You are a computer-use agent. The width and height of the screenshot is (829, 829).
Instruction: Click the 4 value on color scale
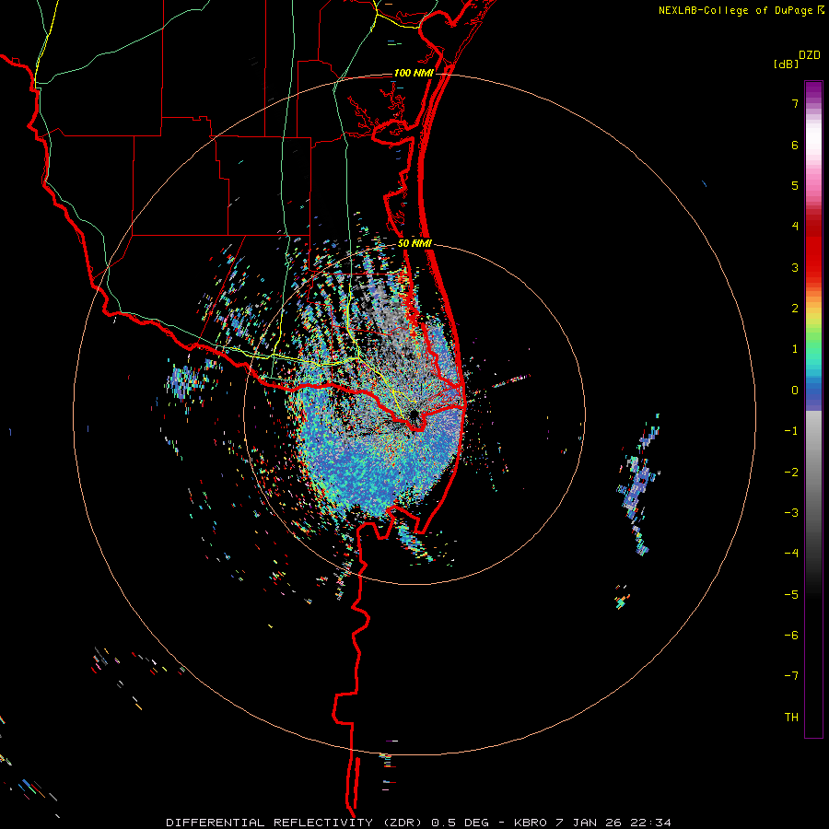tap(795, 227)
